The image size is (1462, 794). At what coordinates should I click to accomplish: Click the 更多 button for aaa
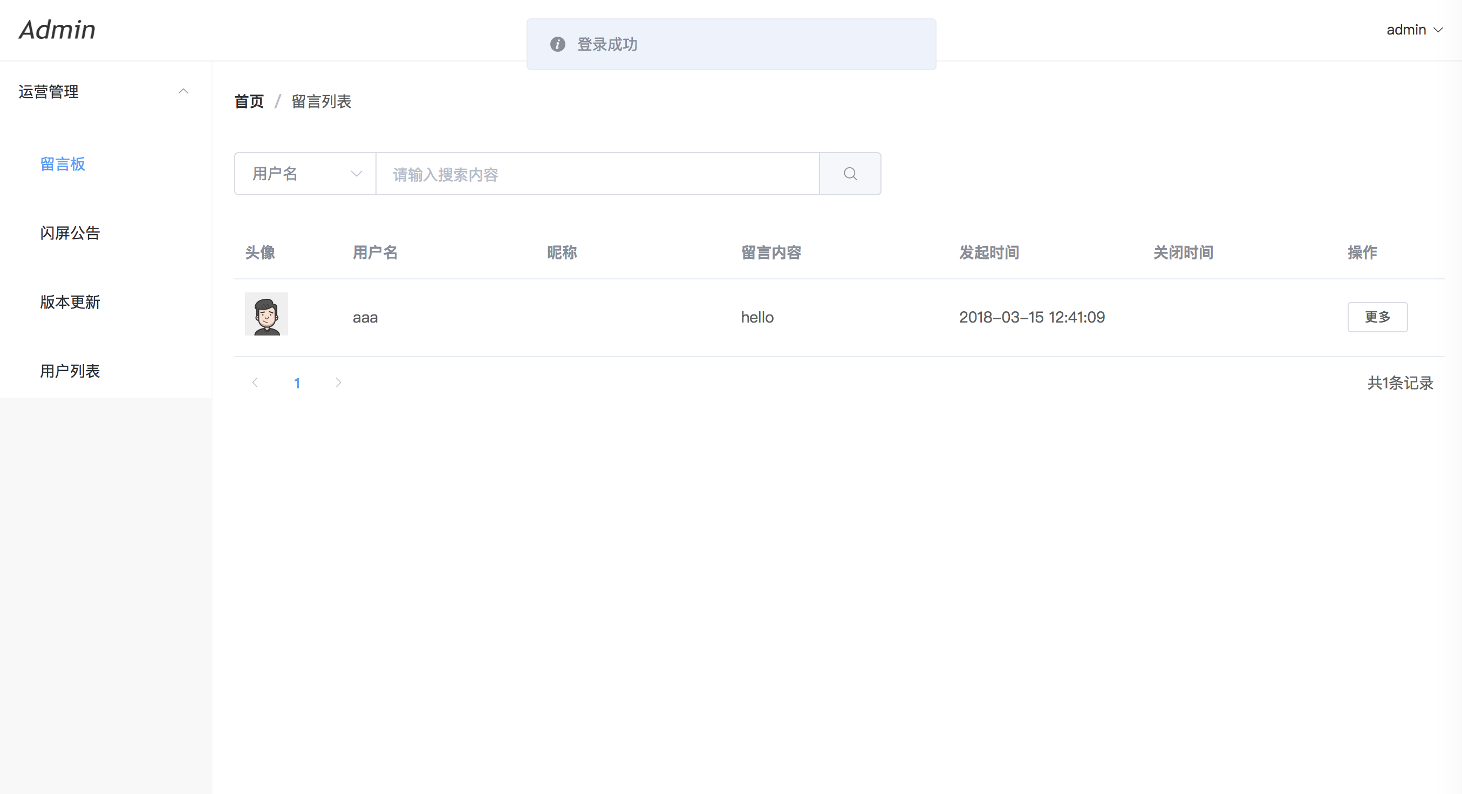(1377, 317)
